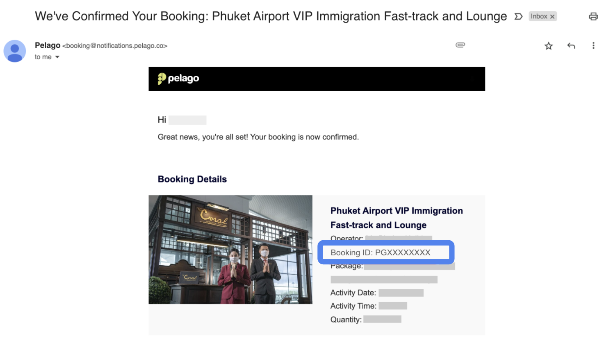Click the Quantity label in booking details
The width and height of the screenshot is (611, 347).
point(346,320)
